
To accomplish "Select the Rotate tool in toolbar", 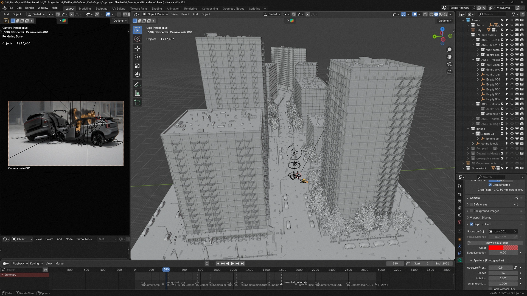I will [138, 57].
